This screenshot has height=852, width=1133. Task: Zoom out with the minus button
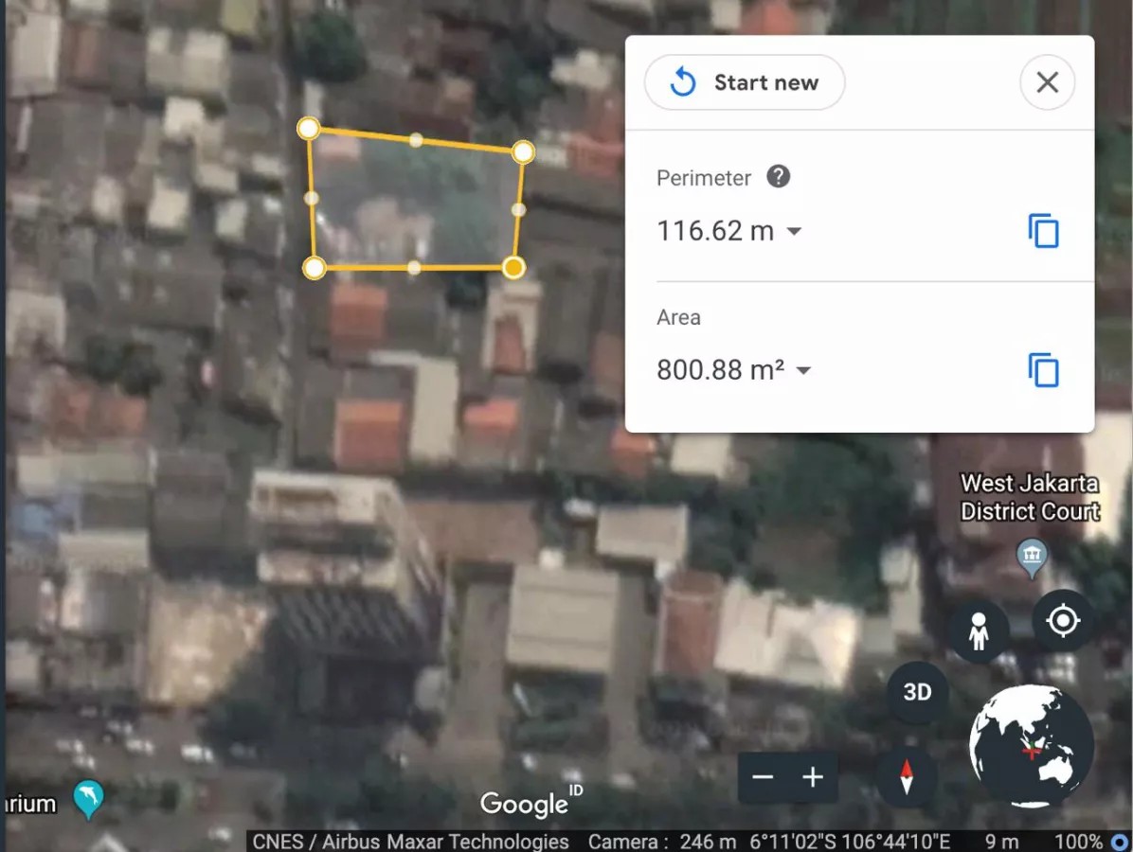pyautogui.click(x=763, y=777)
